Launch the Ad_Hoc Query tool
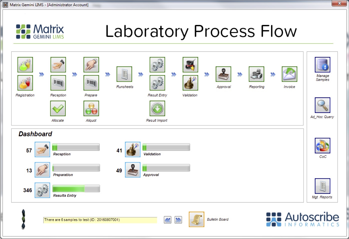The height and width of the screenshot is (239, 349). (322, 105)
